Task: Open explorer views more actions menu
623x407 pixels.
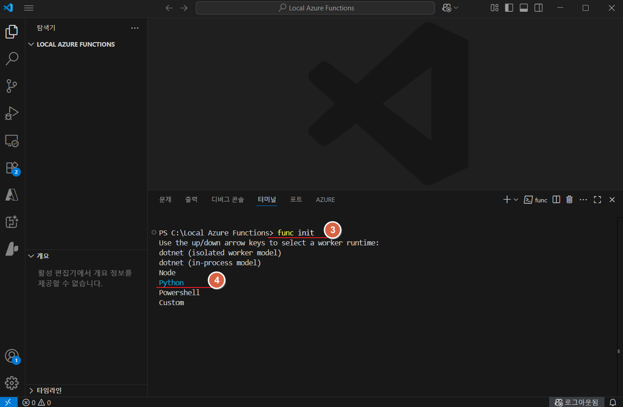Action: (135, 28)
